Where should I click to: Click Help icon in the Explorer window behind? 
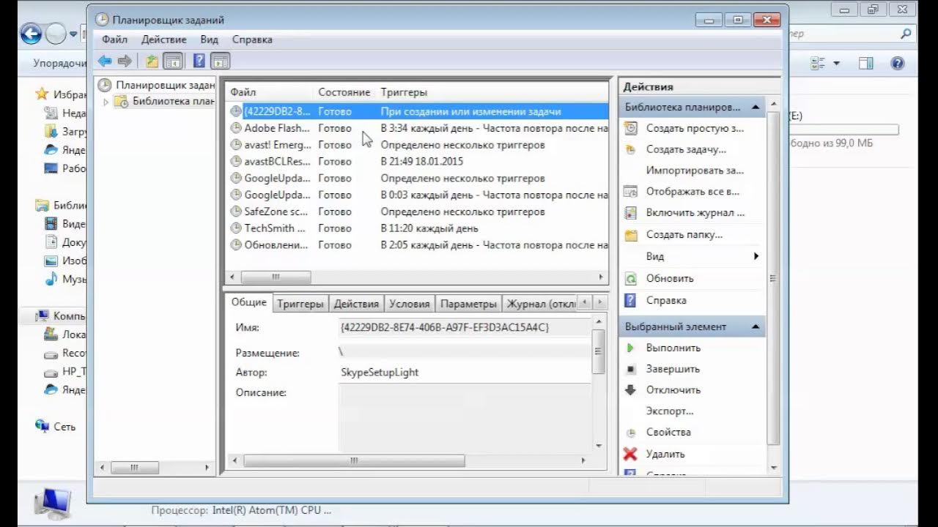[897, 64]
